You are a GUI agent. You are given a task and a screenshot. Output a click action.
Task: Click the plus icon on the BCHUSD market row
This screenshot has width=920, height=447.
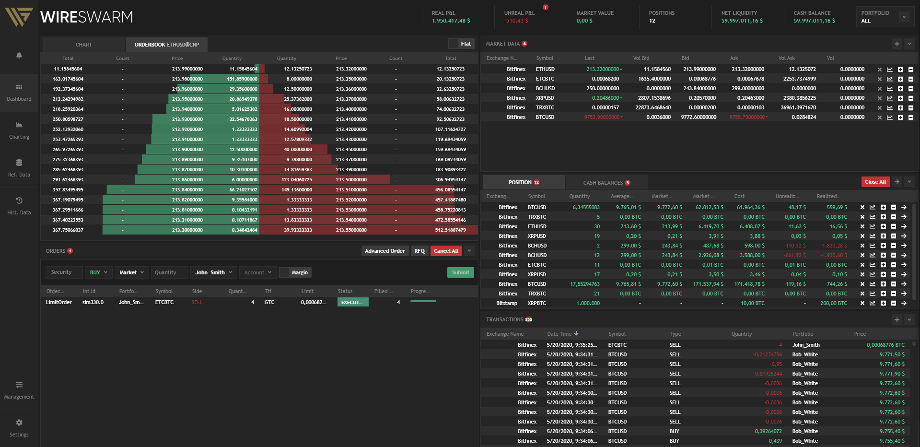coord(900,89)
